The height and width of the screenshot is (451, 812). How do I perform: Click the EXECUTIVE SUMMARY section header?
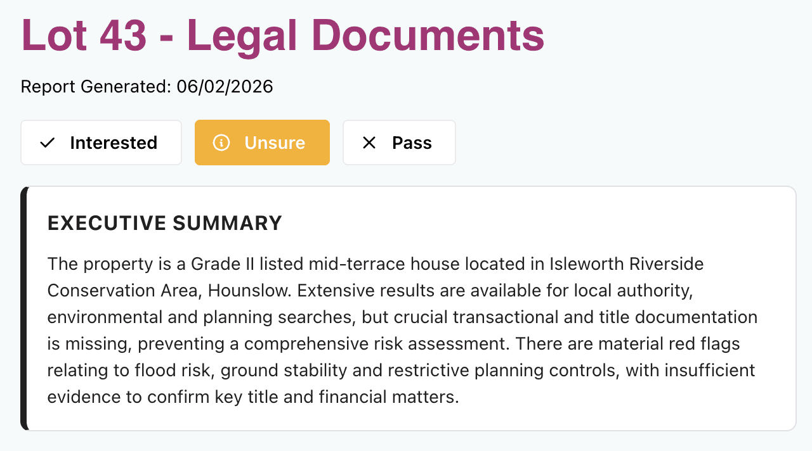pyautogui.click(x=165, y=223)
